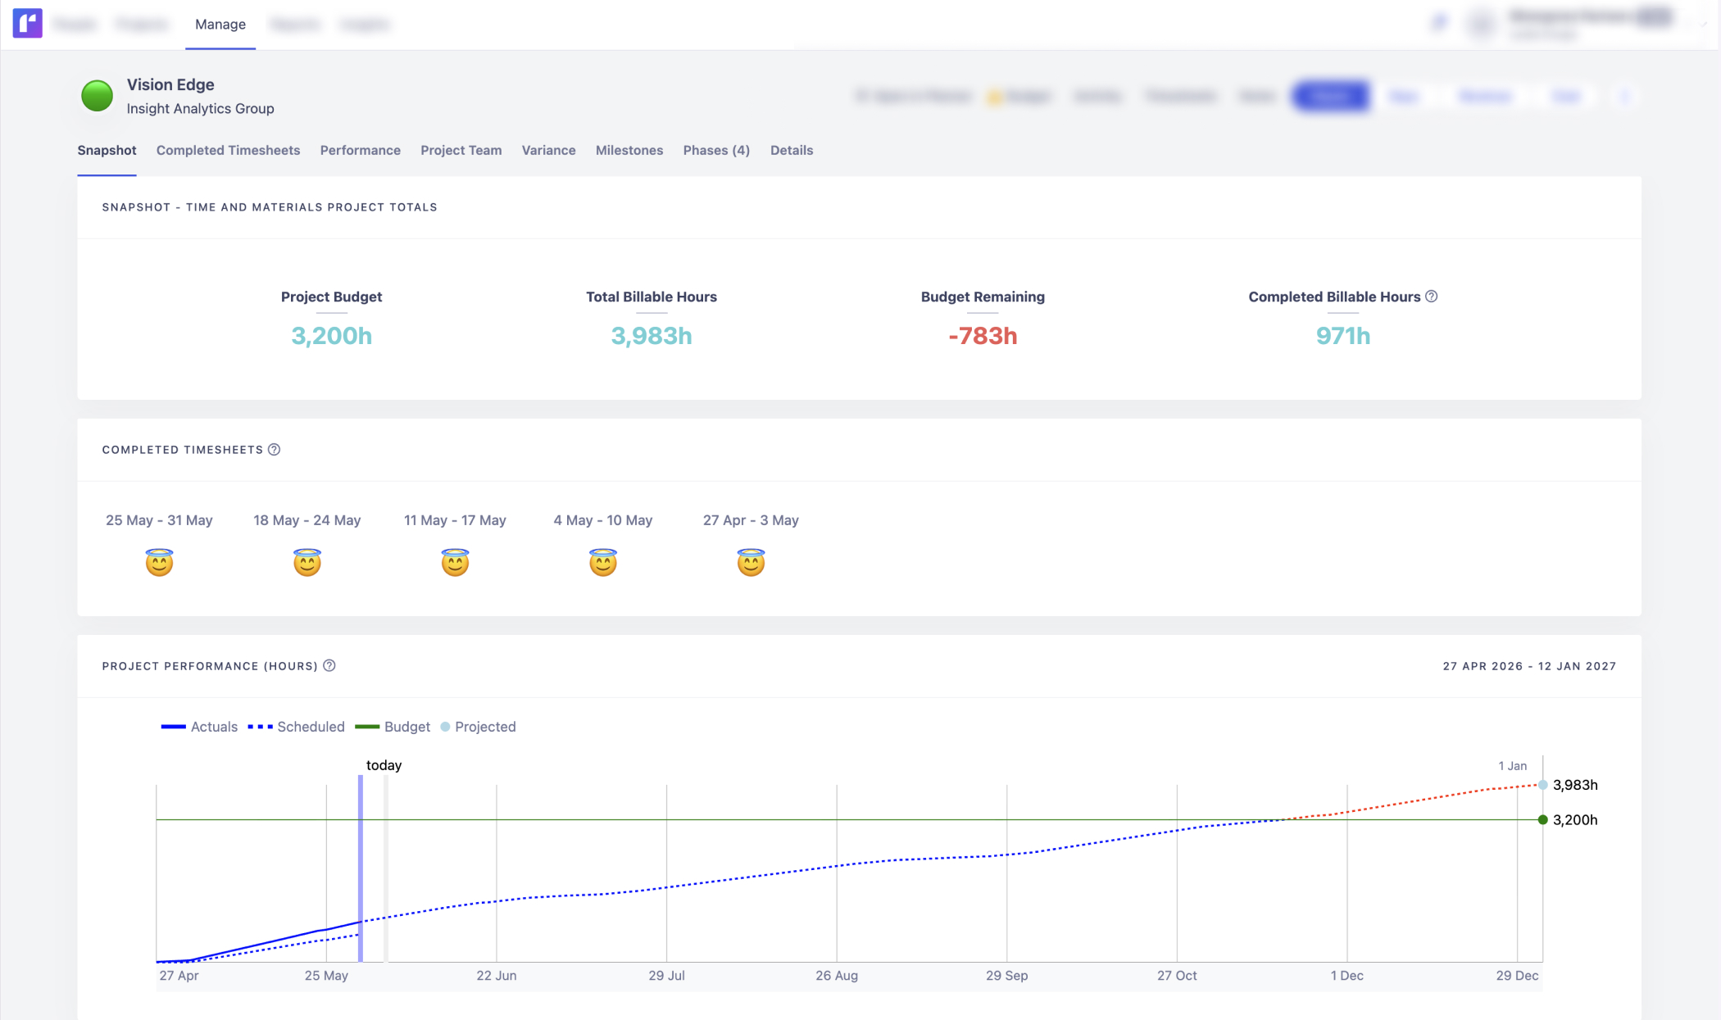This screenshot has height=1020, width=1721.
Task: Open the Manage navigation tab
Action: pos(220,24)
